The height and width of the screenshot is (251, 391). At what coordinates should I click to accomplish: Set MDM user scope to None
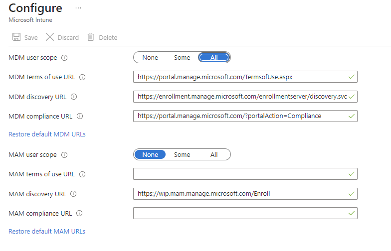point(150,58)
